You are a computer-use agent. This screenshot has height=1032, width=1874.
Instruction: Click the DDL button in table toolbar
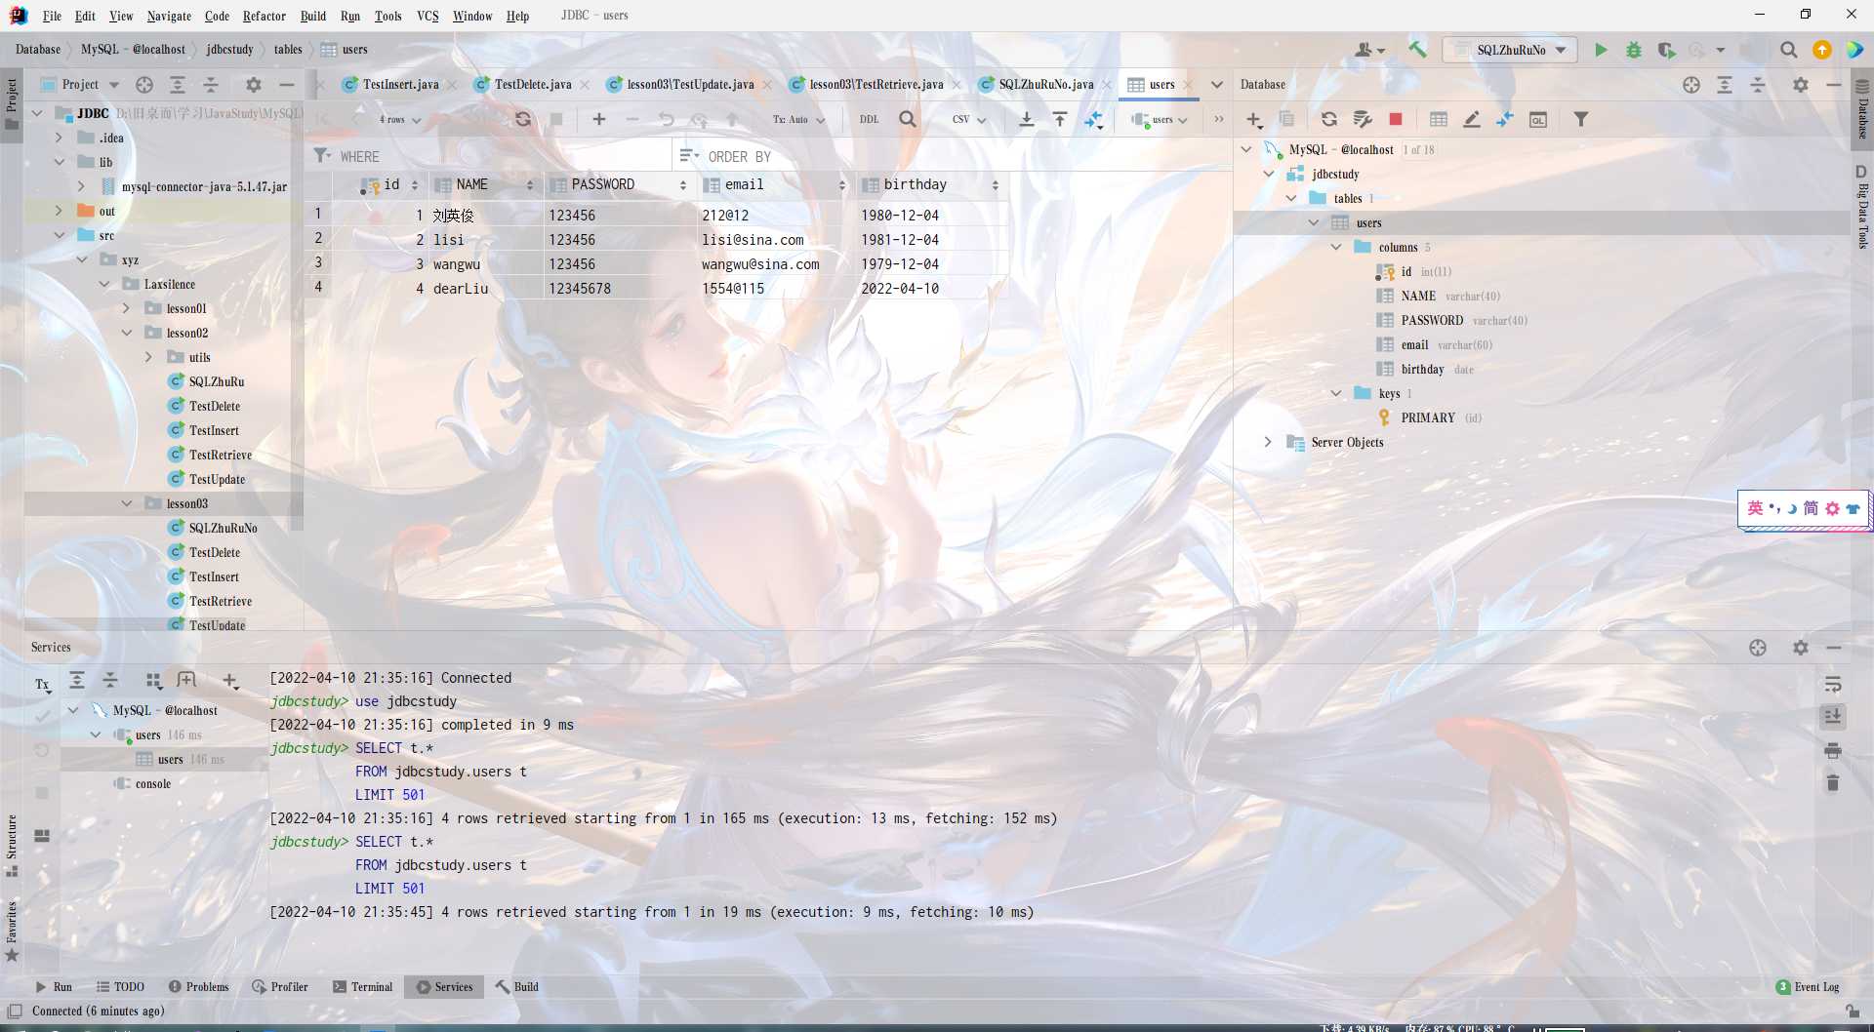(869, 119)
